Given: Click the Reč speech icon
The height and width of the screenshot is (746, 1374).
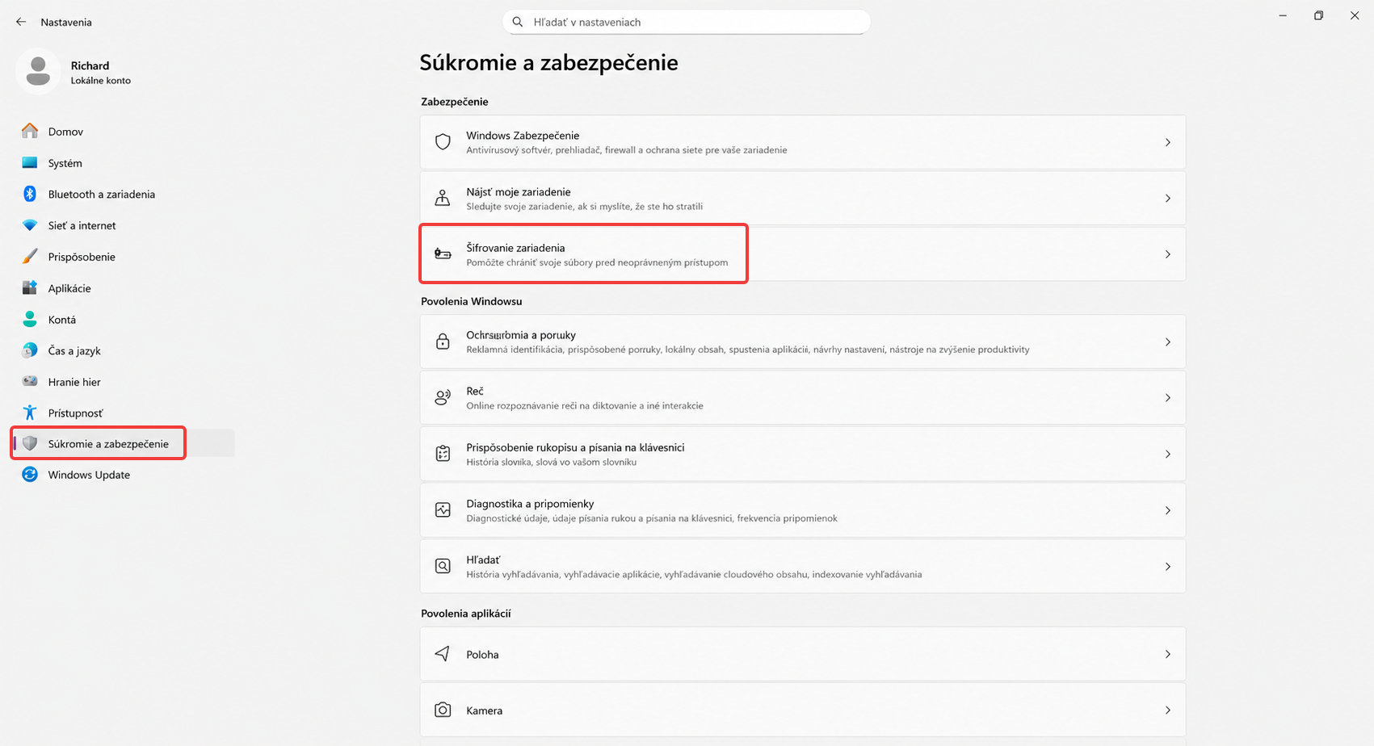Looking at the screenshot, I should pyautogui.click(x=443, y=397).
